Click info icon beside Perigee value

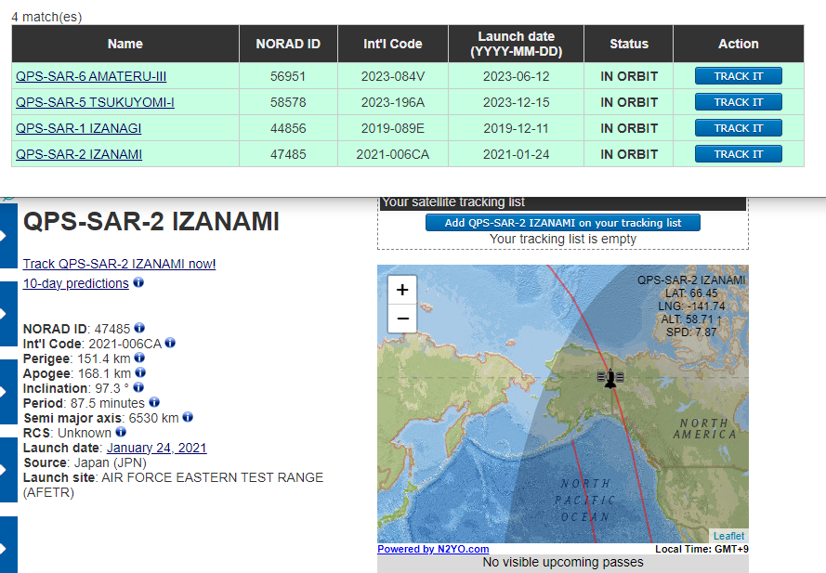pyautogui.click(x=141, y=358)
